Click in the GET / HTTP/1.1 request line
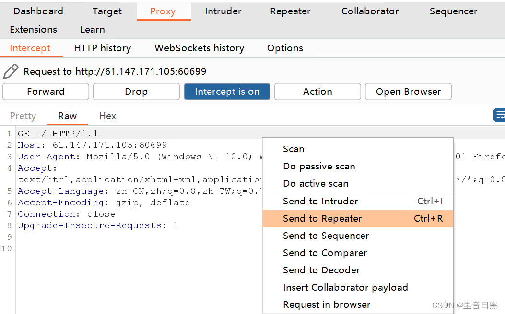The width and height of the screenshot is (505, 314). 58,134
